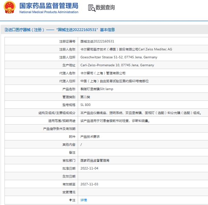Click the national emblem logo
The width and height of the screenshot is (208, 205).
(x=9, y=8)
